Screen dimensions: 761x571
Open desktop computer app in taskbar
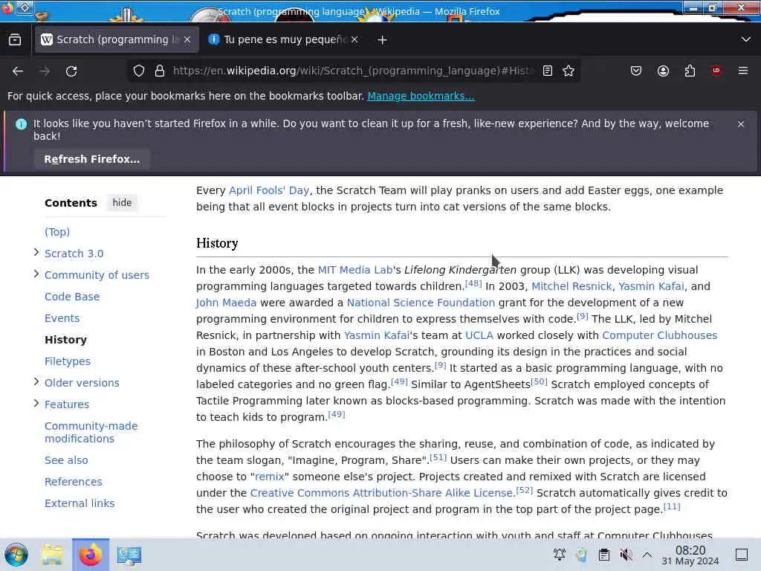click(x=129, y=555)
